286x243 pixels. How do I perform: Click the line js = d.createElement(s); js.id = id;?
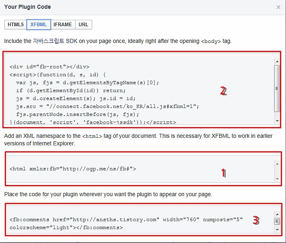(76, 98)
